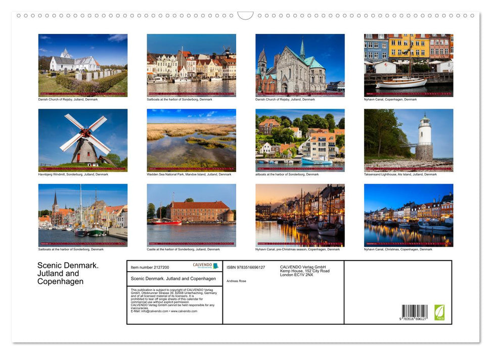Click the green eco leaf icon
The width and height of the screenshot is (491, 354).
439,312
